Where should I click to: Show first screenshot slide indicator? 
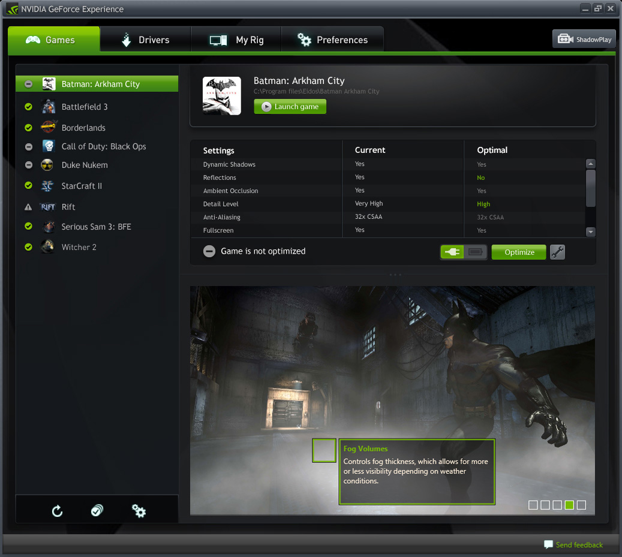click(533, 505)
